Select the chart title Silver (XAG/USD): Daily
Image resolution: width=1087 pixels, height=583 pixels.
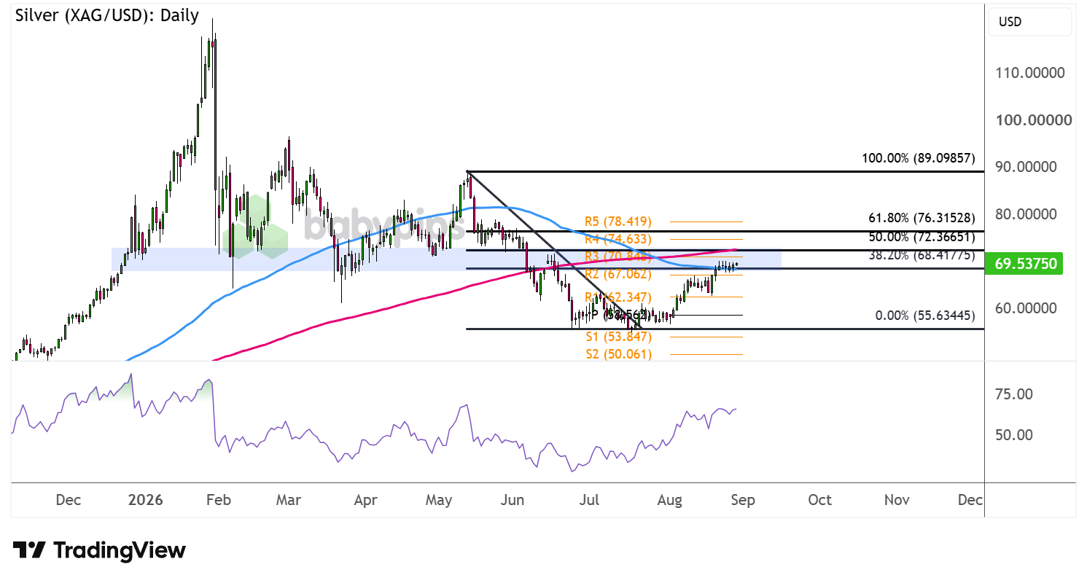(106, 15)
